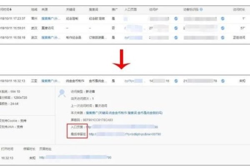Click the visitor ID icon in the 常州 row
Viewport: 250px width, 166px height.
click(223, 19)
